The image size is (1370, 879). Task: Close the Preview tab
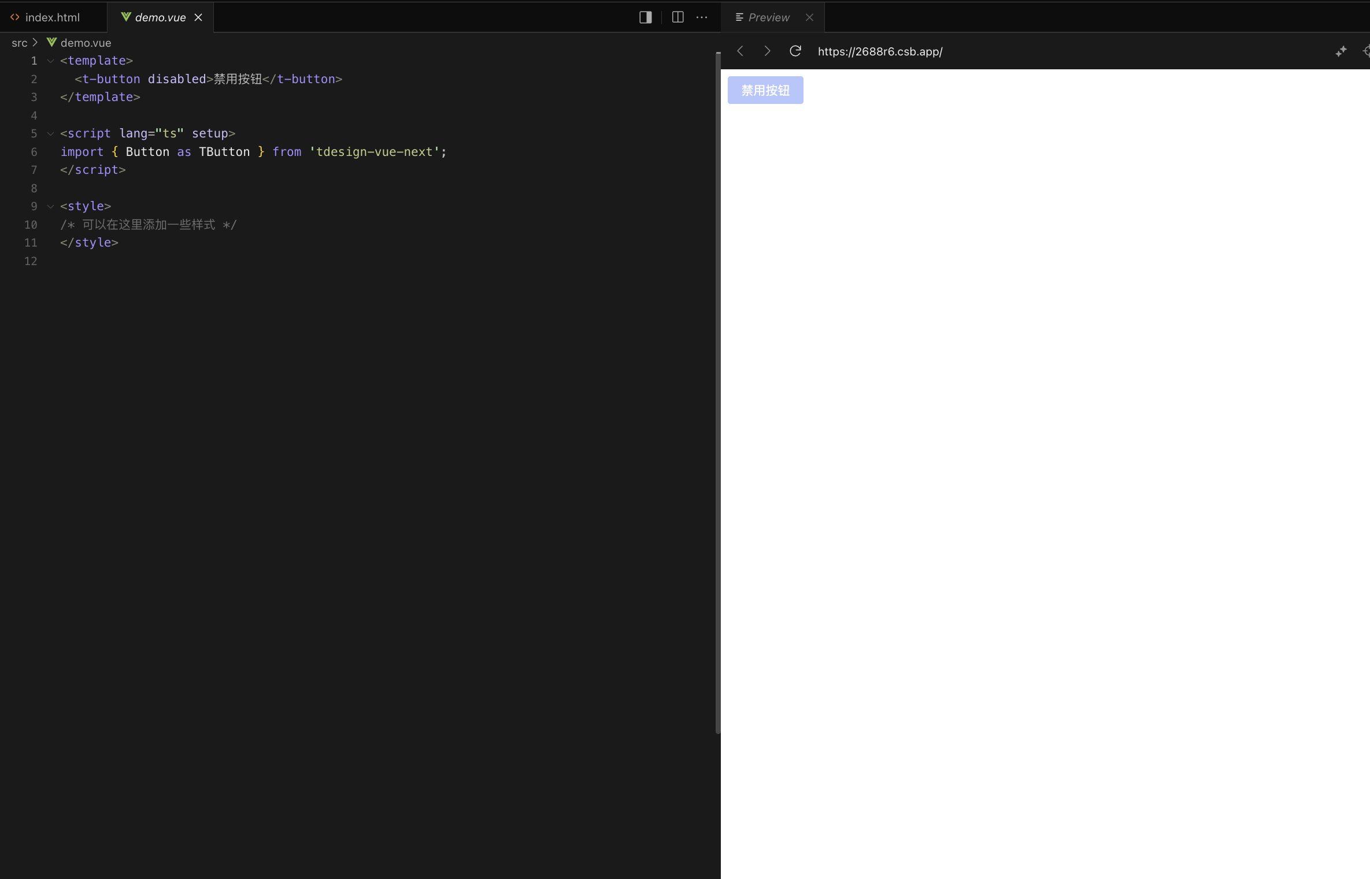coord(809,17)
